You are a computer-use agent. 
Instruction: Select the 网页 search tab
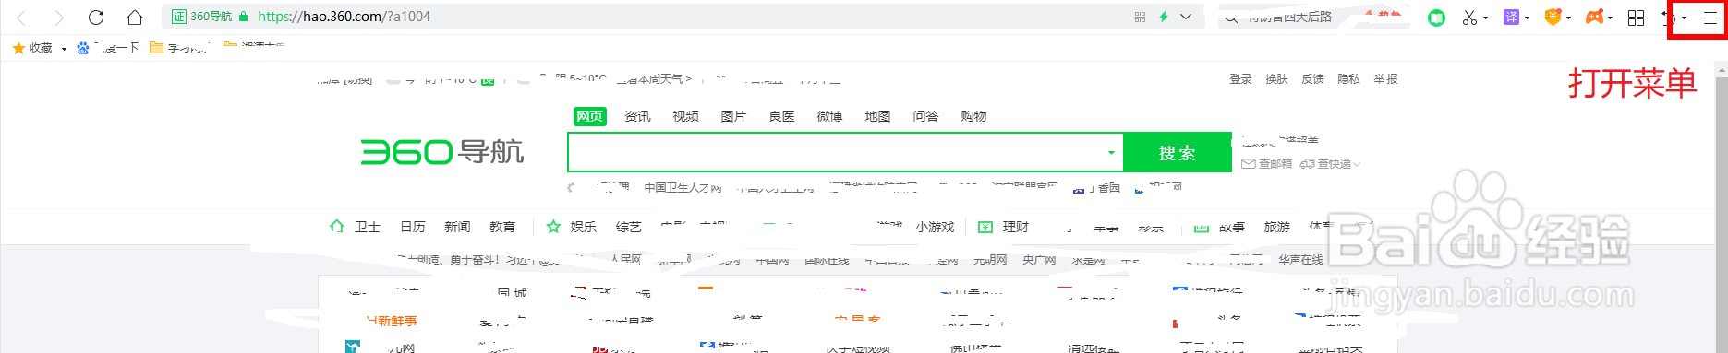pos(589,116)
